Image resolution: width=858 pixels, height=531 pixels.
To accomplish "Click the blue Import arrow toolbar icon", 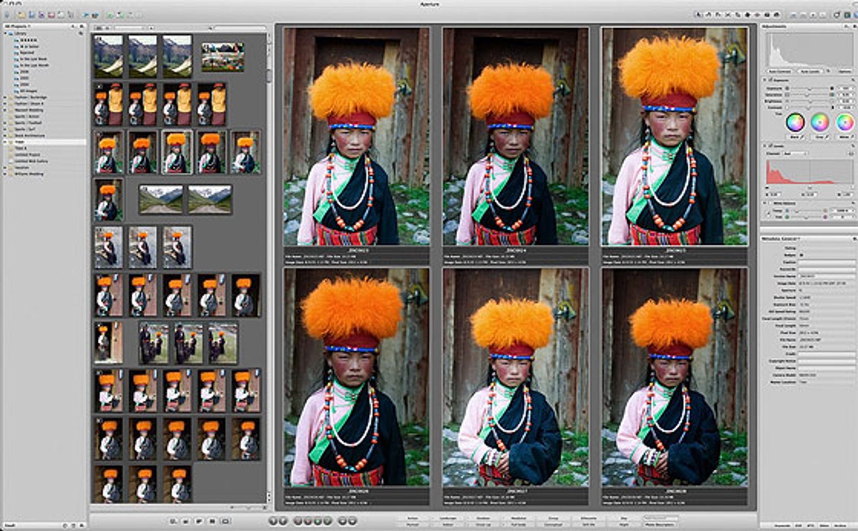I will pos(7,15).
